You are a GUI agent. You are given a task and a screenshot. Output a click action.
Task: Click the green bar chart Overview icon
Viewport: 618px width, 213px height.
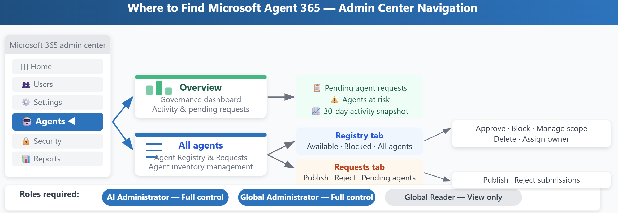tap(159, 88)
